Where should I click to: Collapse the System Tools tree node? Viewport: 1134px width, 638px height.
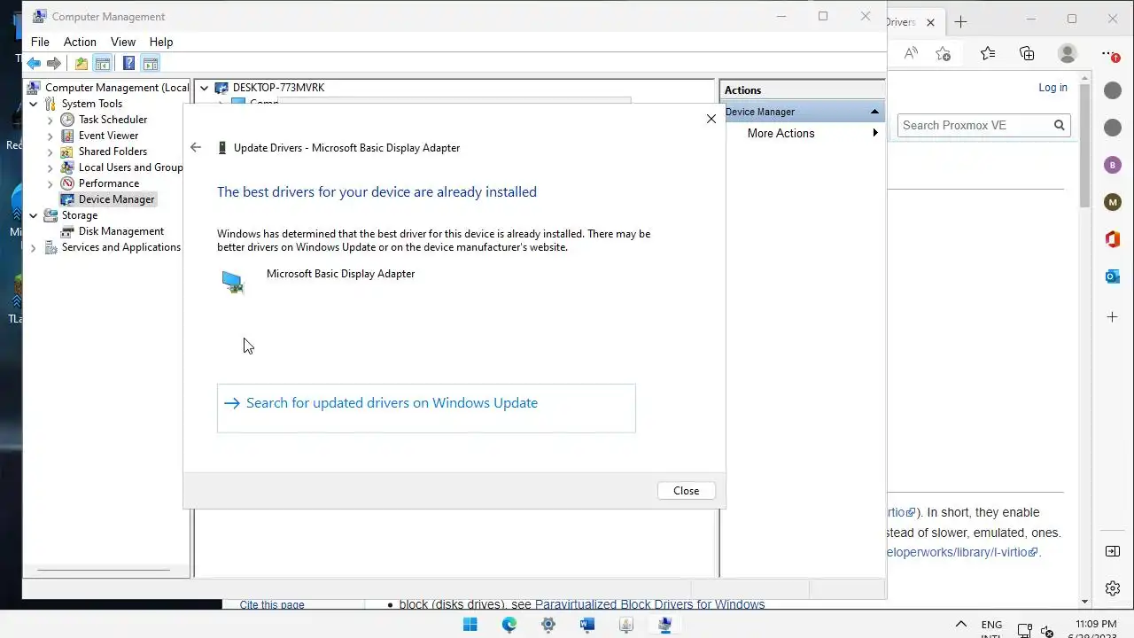[34, 104]
